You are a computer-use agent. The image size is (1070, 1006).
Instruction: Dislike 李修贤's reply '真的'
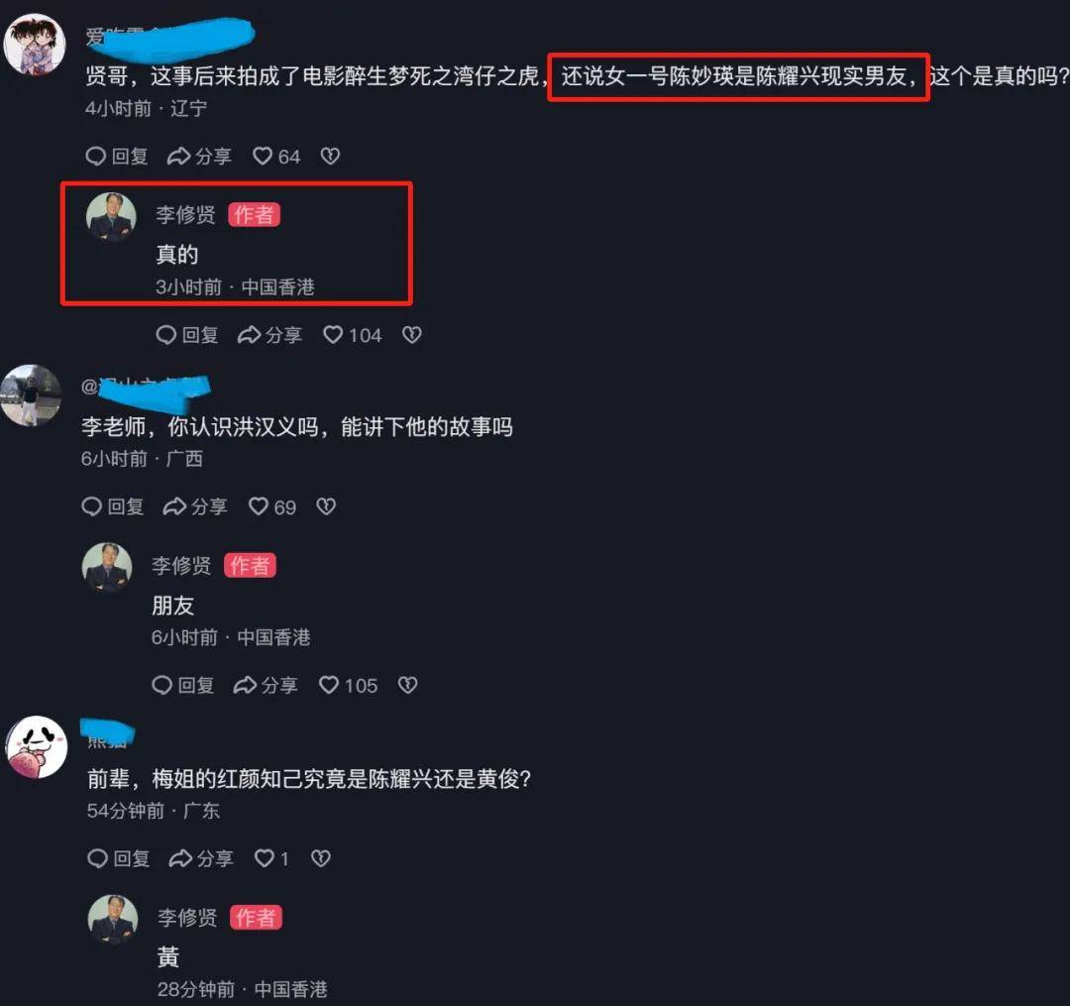point(411,334)
